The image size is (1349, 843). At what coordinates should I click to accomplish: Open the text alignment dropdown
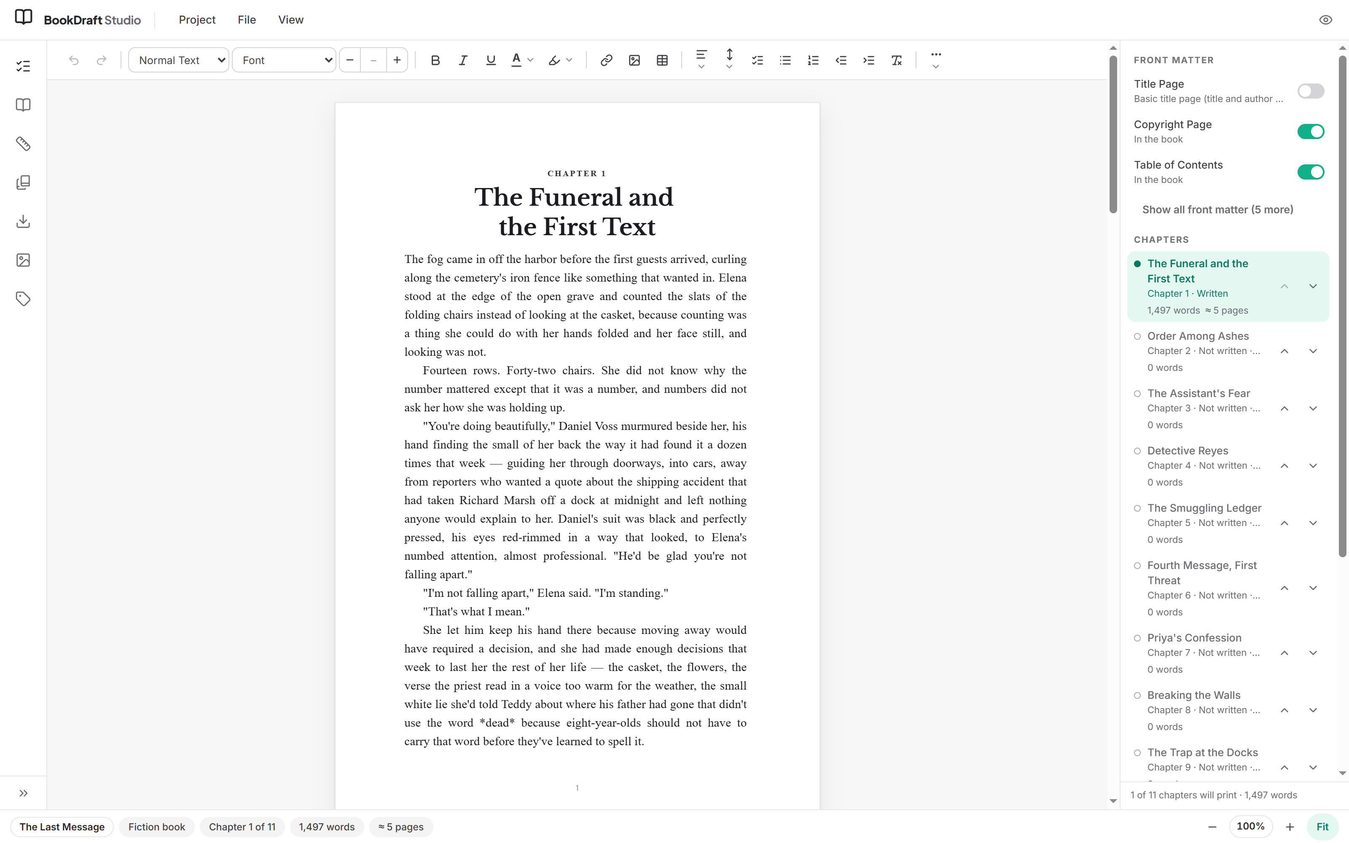pos(701,59)
